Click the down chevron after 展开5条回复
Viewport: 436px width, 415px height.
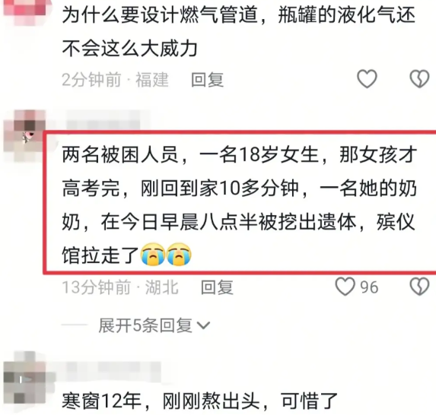coord(203,325)
